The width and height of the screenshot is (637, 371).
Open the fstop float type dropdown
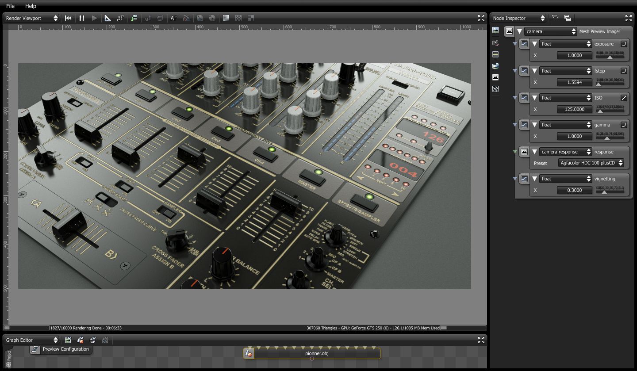[x=566, y=71]
